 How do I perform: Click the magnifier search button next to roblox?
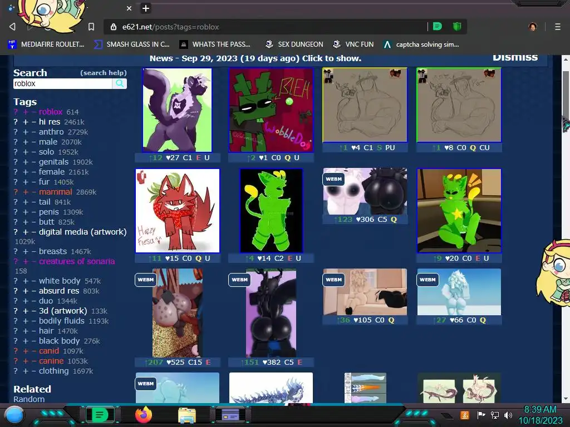click(x=119, y=83)
